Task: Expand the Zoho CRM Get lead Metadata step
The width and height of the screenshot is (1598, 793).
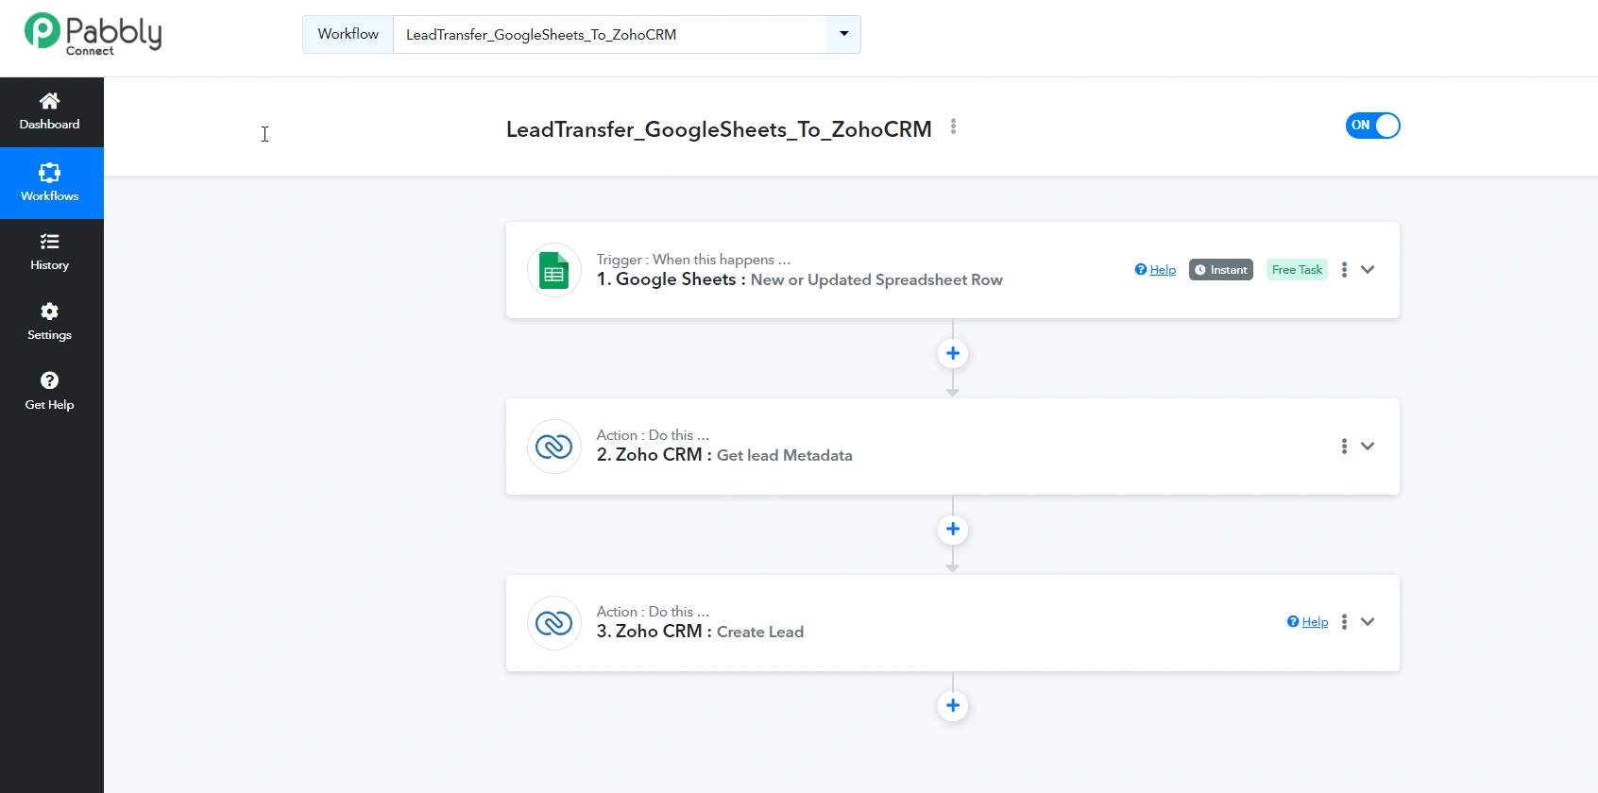Action: (1368, 447)
